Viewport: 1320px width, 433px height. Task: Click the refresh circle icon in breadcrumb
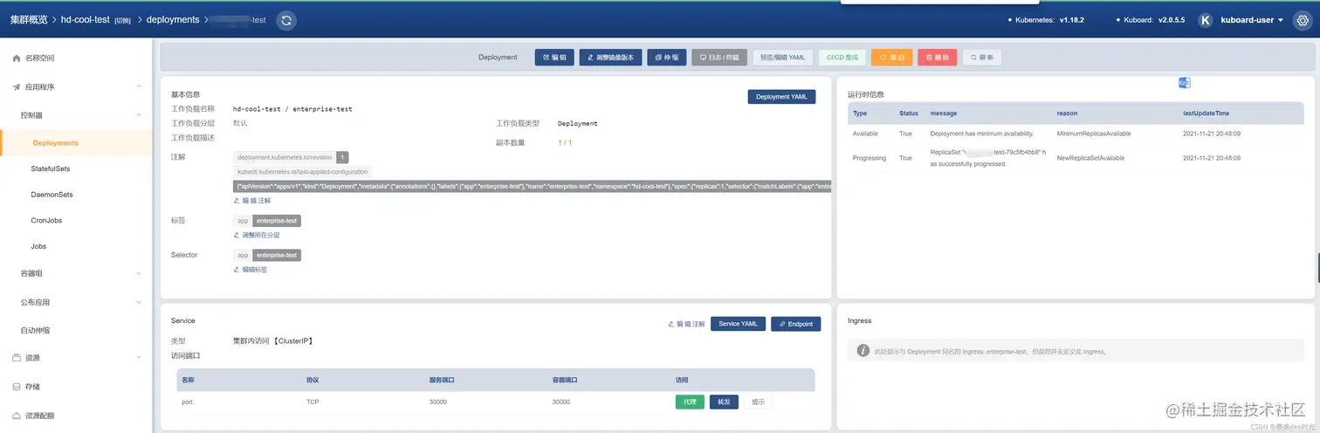[x=285, y=20]
